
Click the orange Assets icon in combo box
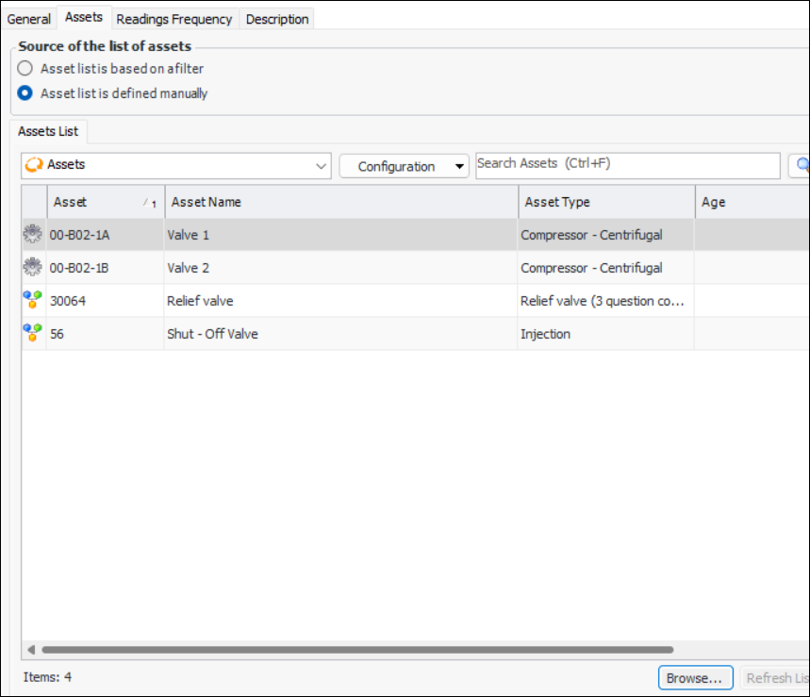[34, 165]
